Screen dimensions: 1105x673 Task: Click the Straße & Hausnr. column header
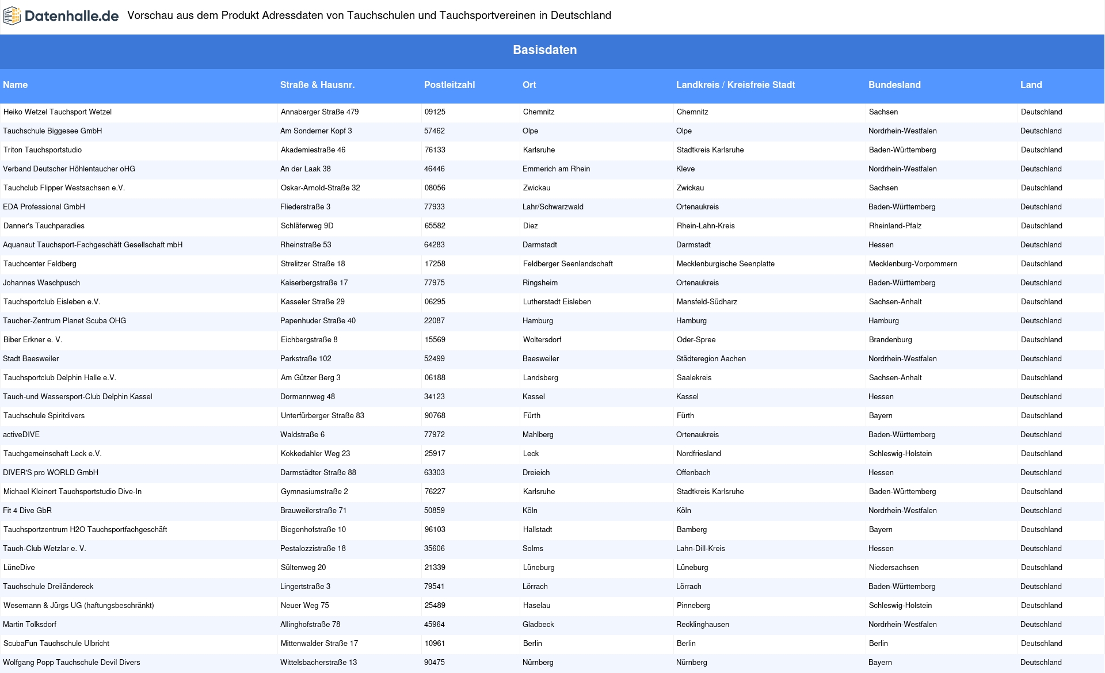point(317,85)
